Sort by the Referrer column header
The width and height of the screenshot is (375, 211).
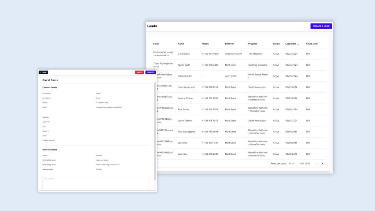[229, 44]
